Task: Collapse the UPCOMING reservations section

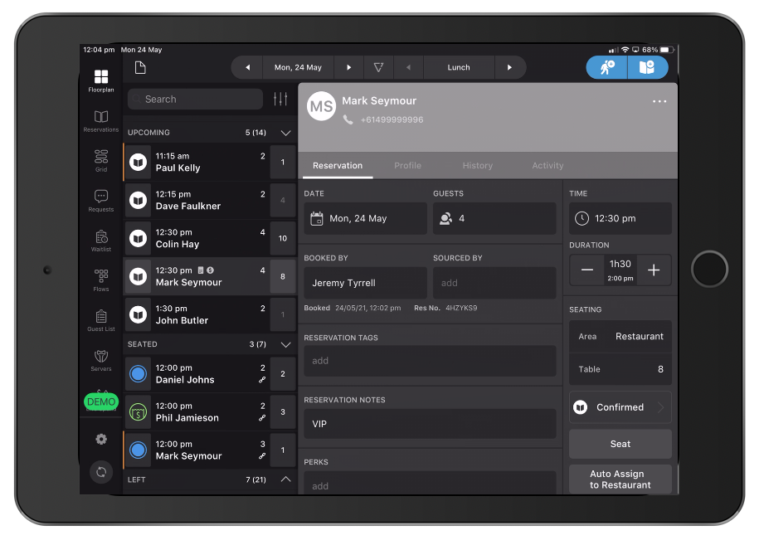Action: point(285,132)
